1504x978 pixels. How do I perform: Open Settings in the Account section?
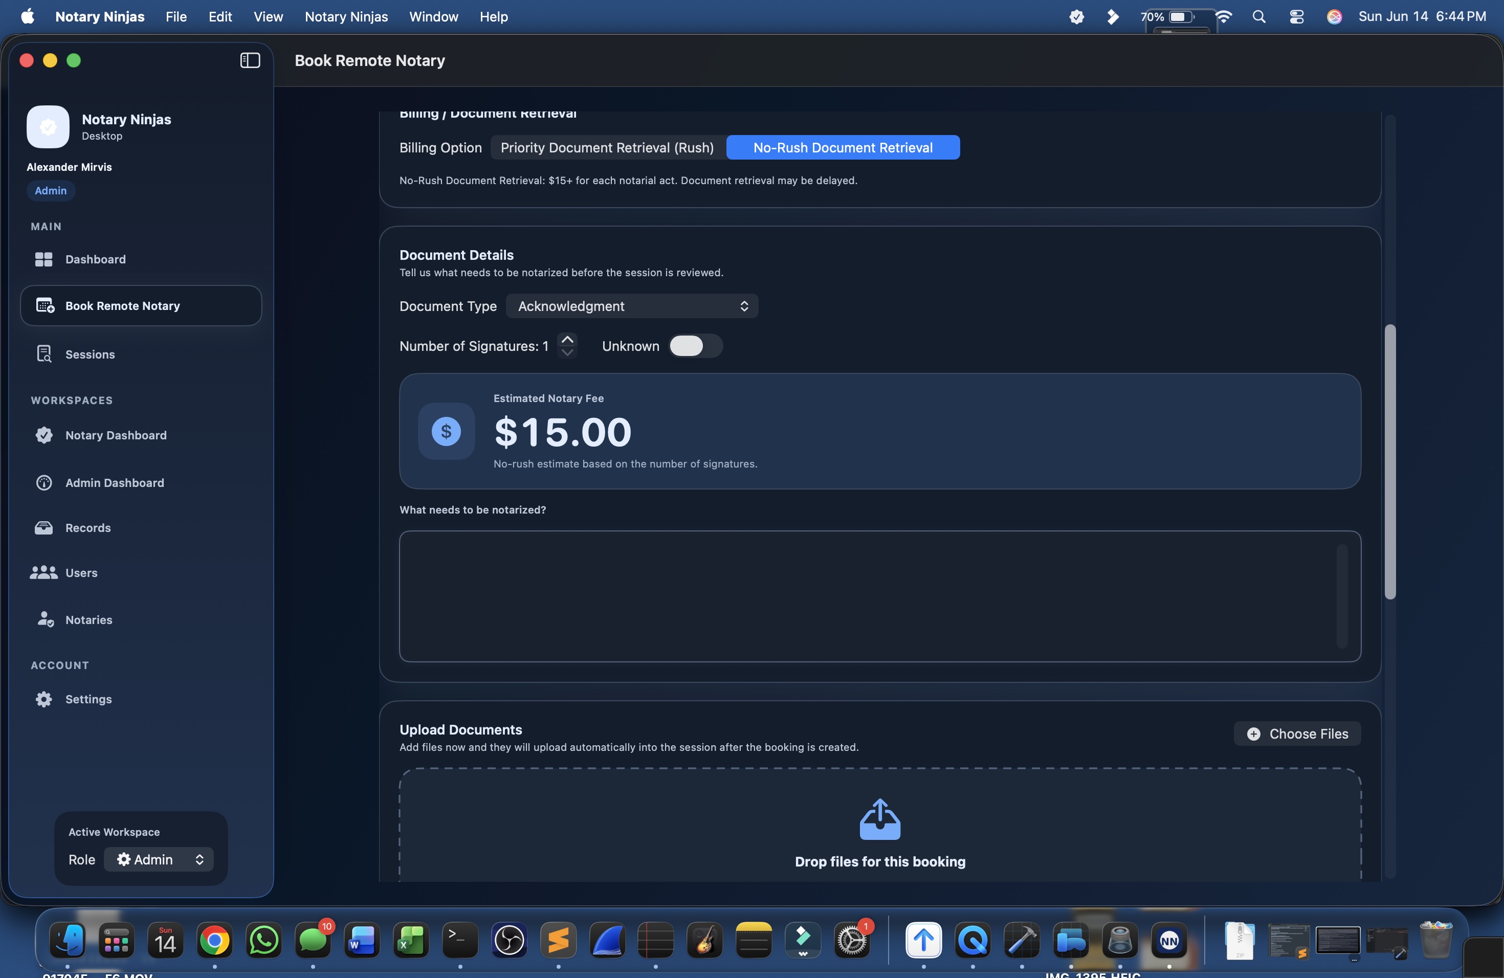pyautogui.click(x=141, y=699)
